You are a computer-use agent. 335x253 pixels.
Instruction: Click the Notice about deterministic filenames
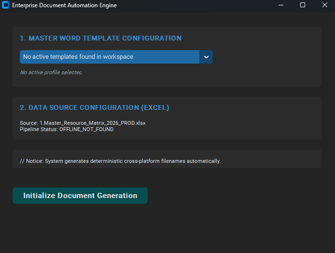[x=120, y=161]
